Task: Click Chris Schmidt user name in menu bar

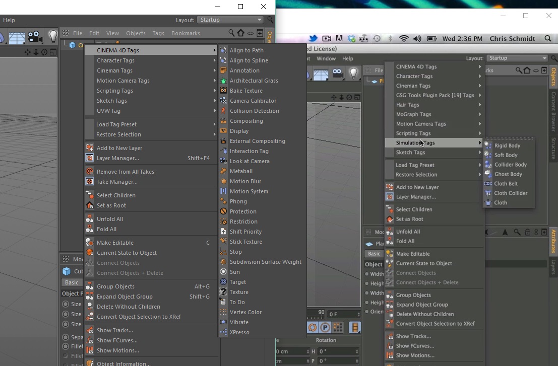Action: [512, 39]
